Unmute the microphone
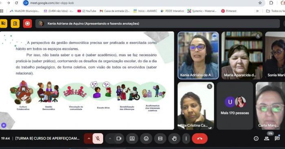Image resolution: width=285 pixels, height=149 pixels. click(x=98, y=139)
